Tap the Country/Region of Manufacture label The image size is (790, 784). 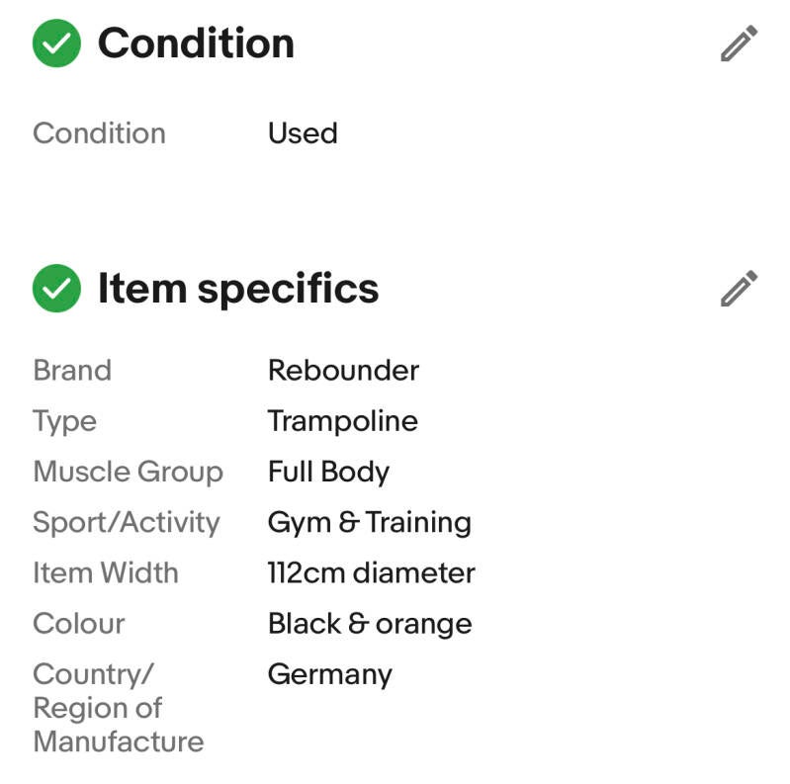pyautogui.click(x=118, y=708)
